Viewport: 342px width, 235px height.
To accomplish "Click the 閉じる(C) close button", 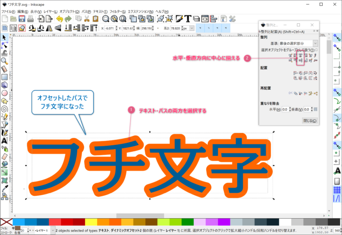I will [x=310, y=120].
